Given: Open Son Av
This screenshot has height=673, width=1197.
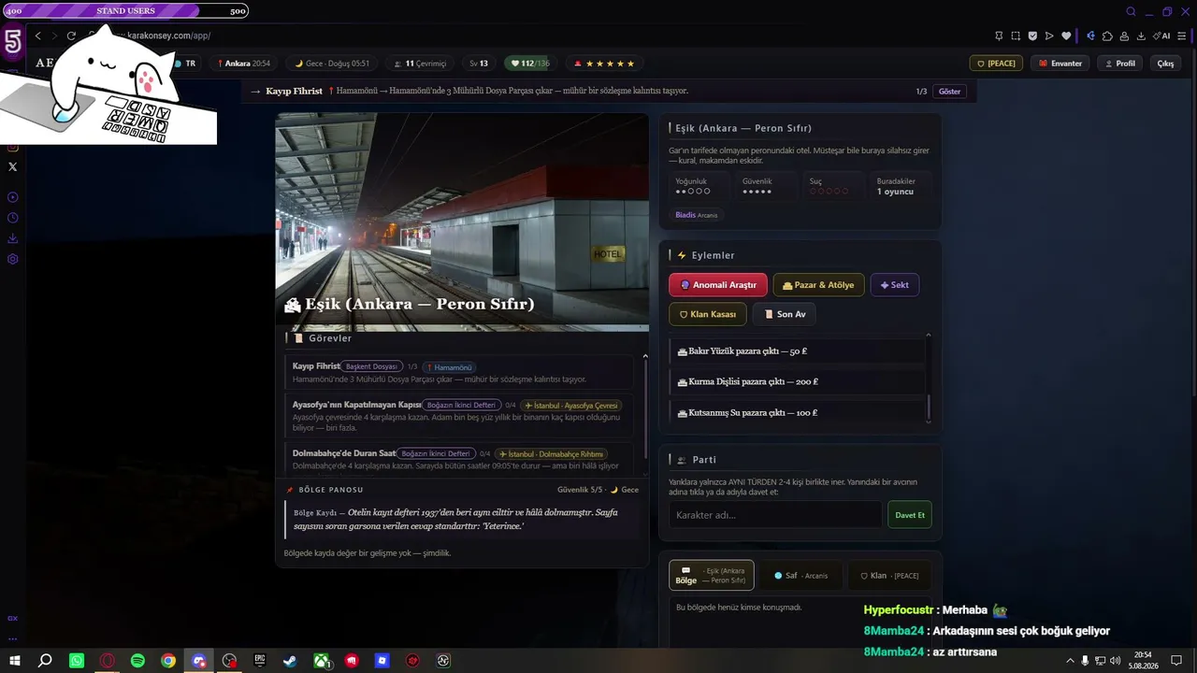Looking at the screenshot, I should pyautogui.click(x=784, y=314).
